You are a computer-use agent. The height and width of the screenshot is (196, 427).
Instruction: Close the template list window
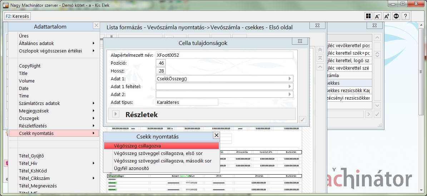(374, 25)
